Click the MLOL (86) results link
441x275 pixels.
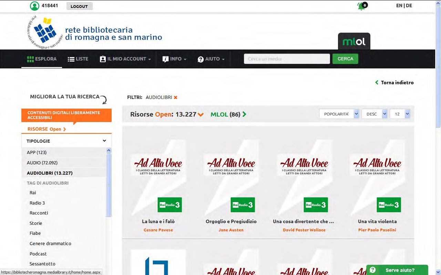(225, 114)
